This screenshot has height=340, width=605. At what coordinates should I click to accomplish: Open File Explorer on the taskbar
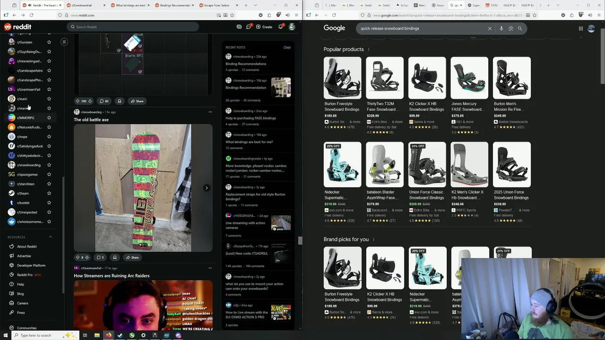(97, 335)
